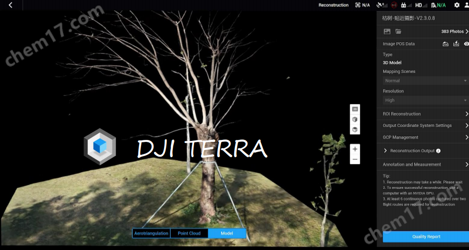
Task: Click the satellite GPS signal icon
Action: [x=382, y=5]
